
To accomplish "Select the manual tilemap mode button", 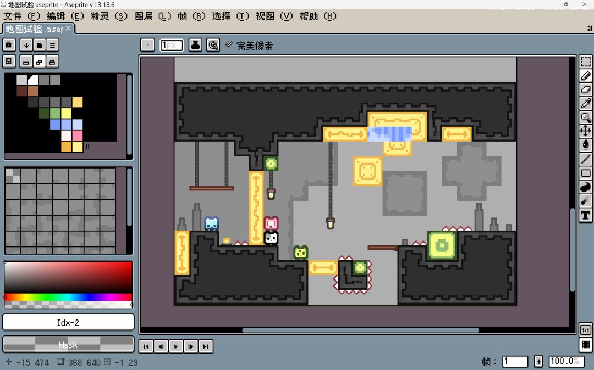I will [x=26, y=61].
